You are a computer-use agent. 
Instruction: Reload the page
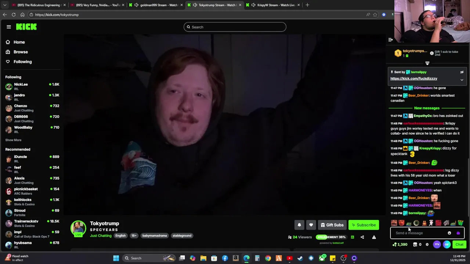[14, 15]
